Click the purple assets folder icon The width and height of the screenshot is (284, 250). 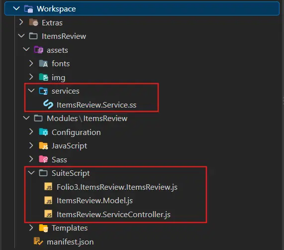(x=38, y=50)
